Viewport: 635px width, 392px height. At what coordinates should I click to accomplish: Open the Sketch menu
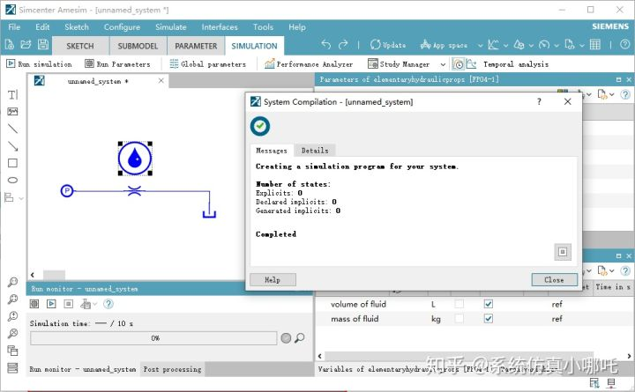pos(77,27)
